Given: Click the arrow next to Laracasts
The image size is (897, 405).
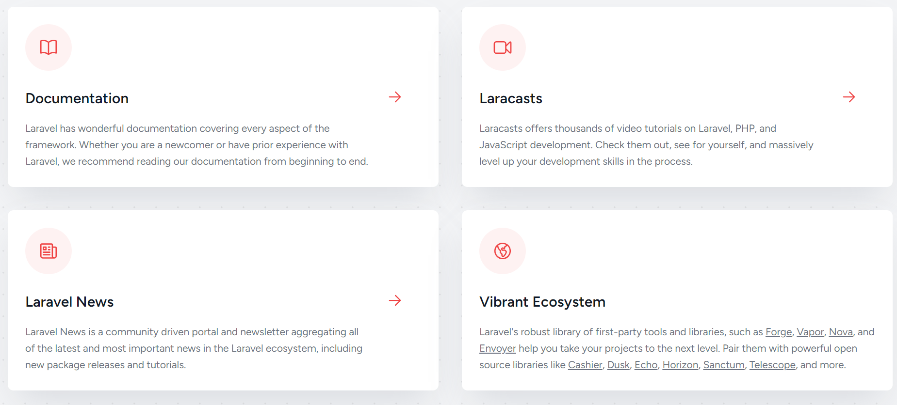Looking at the screenshot, I should tap(849, 97).
